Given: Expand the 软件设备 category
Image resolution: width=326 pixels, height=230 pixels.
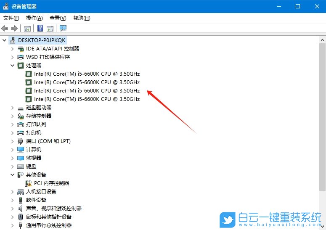Looking at the screenshot, I should [12, 200].
